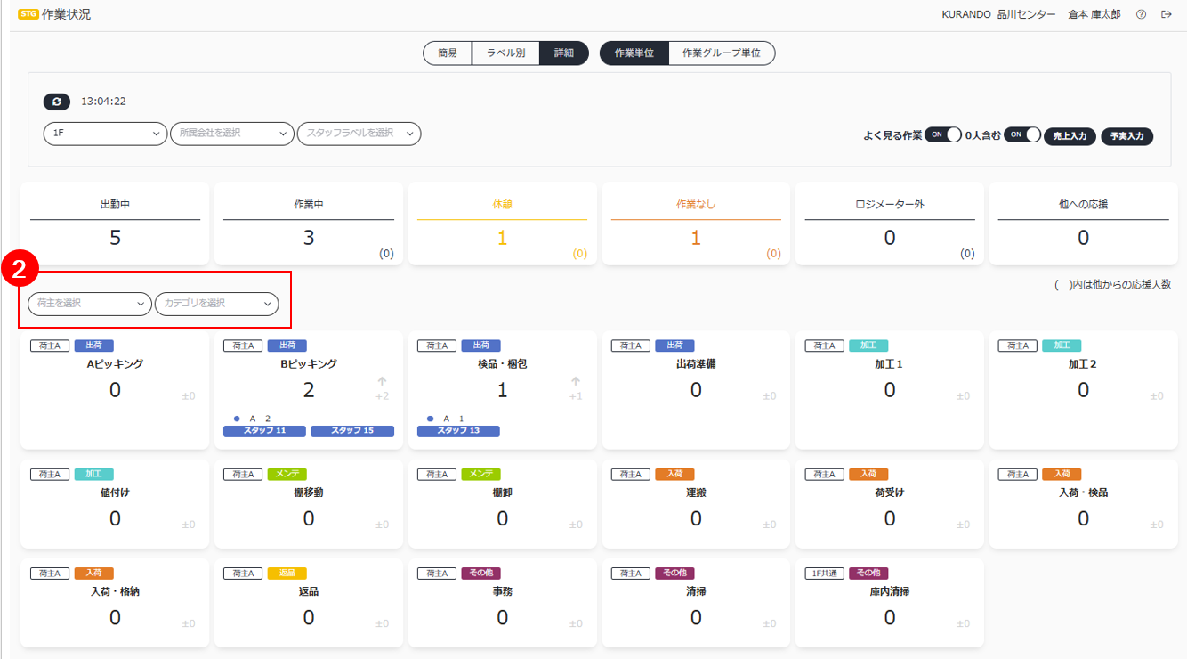This screenshot has width=1187, height=659.
Task: Open the 休憩 summary card
Action: tap(502, 224)
